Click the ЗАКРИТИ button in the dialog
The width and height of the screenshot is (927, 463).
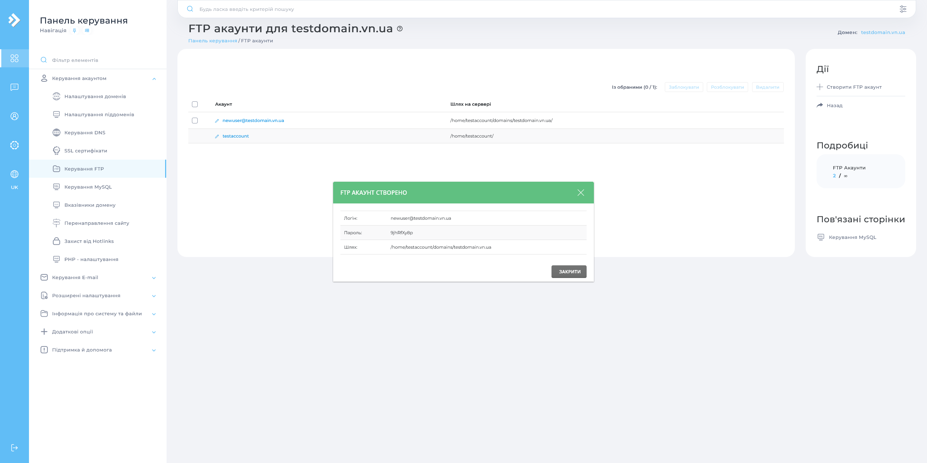coord(569,272)
